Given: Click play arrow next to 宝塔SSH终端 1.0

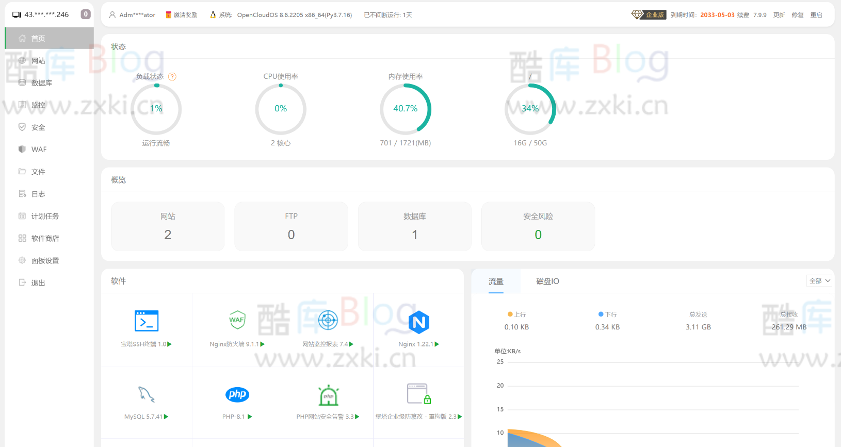Looking at the screenshot, I should click(x=169, y=344).
